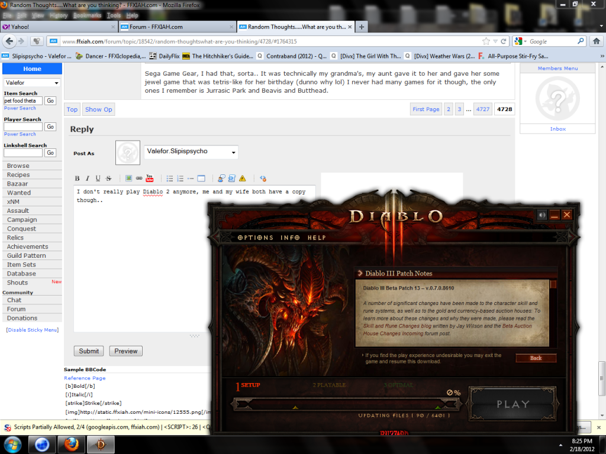Open the Bookmarks menu

point(87,15)
